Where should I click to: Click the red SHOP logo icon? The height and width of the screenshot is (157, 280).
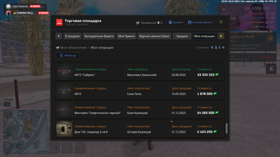59,22
